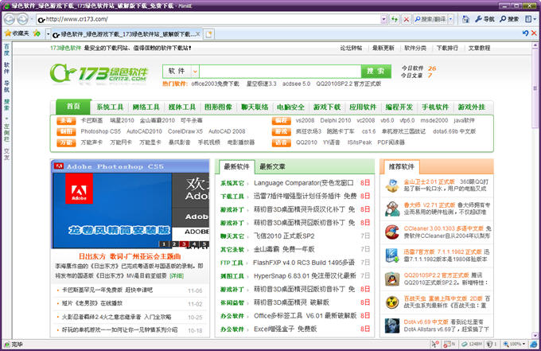Open the office2003免费下载 hot link
The width and height of the screenshot is (541, 351).
coord(215,83)
